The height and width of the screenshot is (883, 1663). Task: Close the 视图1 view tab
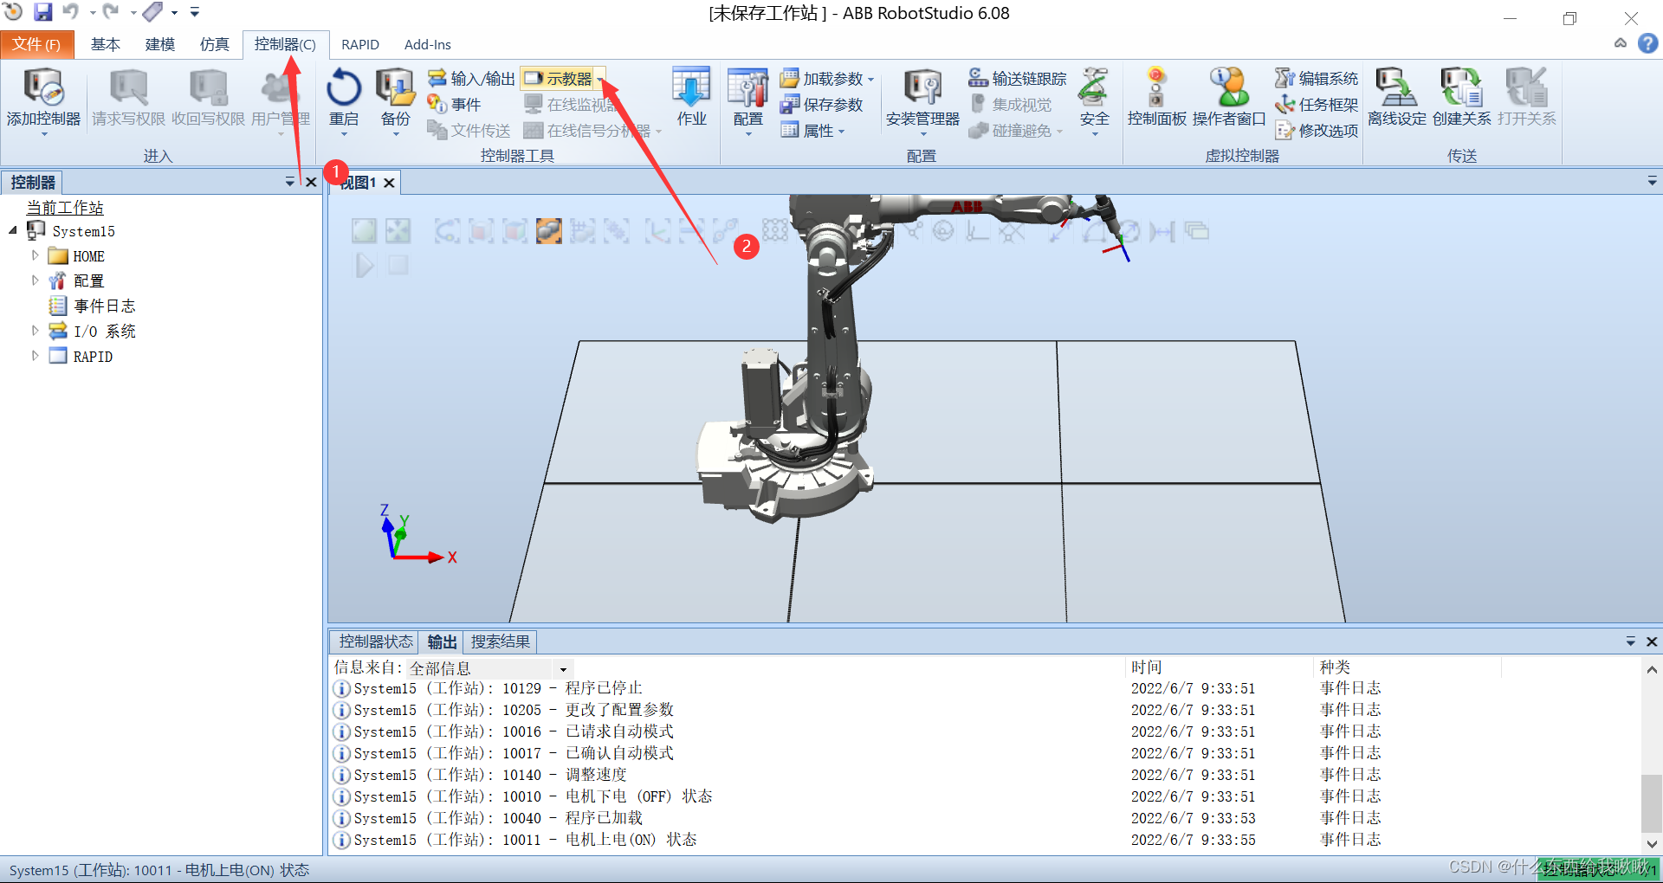389,183
